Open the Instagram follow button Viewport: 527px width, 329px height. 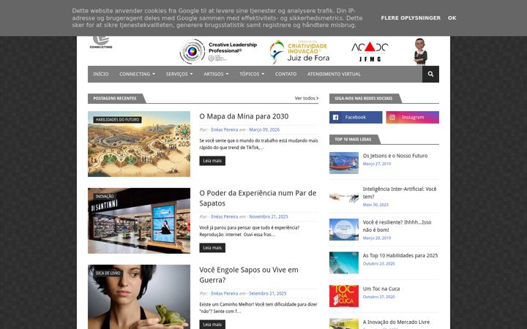[412, 118]
